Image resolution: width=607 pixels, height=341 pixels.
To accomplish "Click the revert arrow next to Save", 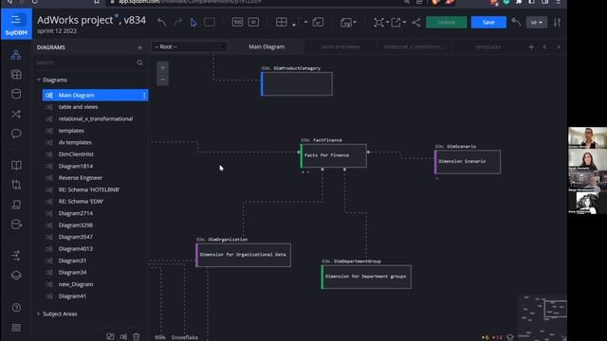I will [x=516, y=22].
